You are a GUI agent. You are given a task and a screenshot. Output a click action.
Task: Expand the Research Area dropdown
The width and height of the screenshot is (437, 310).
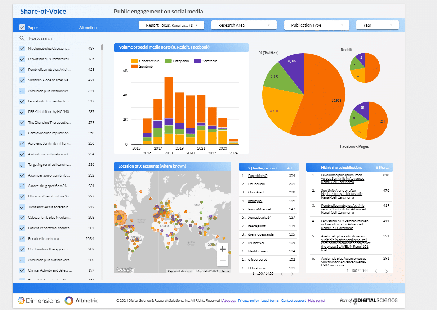click(244, 25)
